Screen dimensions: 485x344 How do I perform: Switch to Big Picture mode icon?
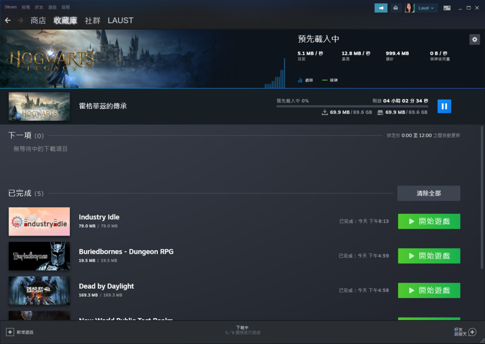(447, 8)
